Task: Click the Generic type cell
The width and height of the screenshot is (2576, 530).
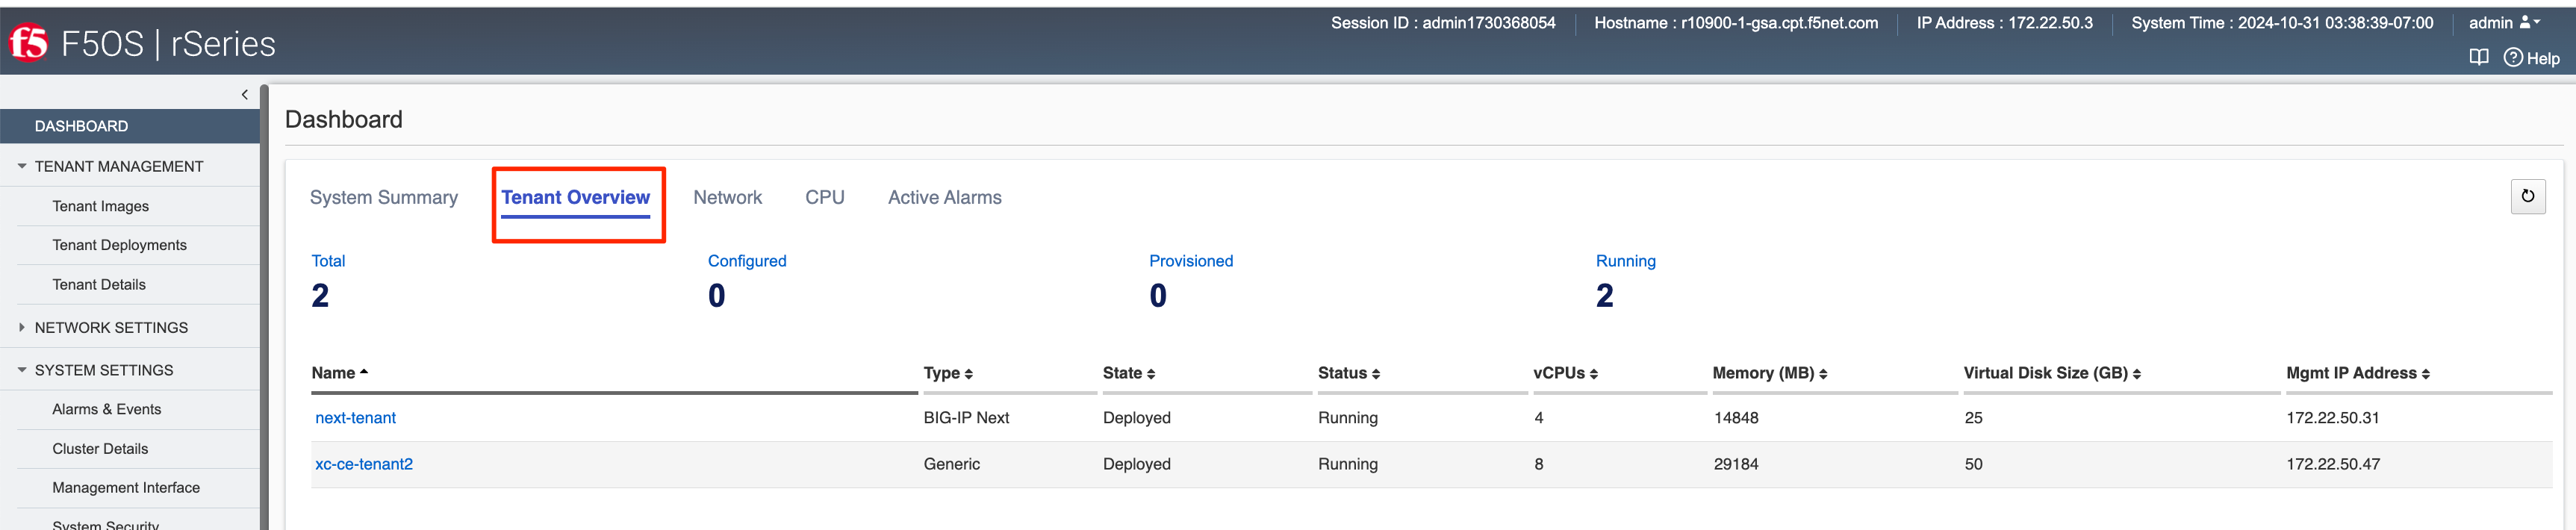Action: 952,464
